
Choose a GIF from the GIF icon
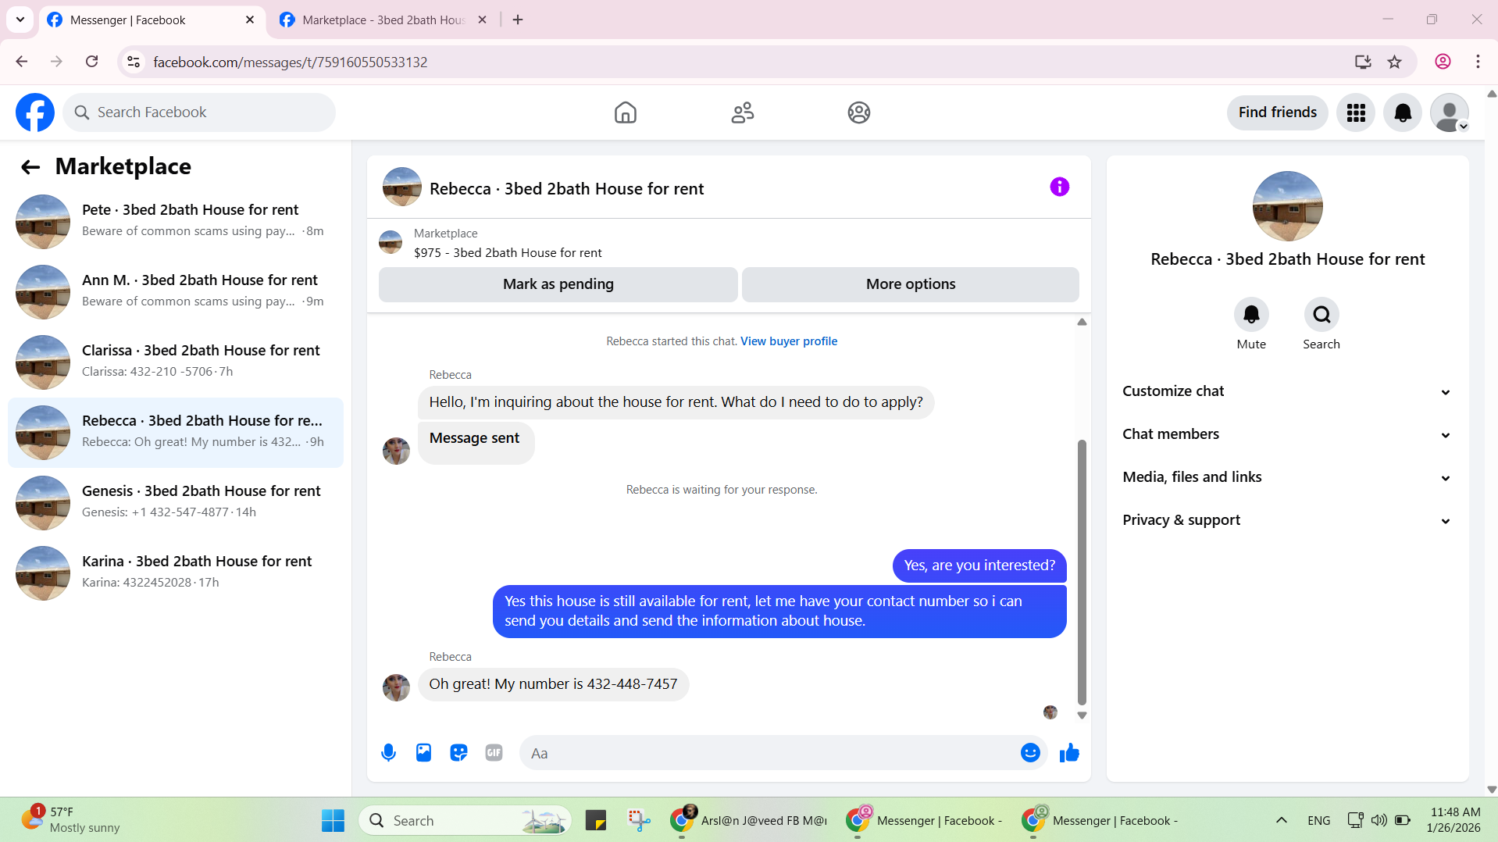pyautogui.click(x=494, y=753)
